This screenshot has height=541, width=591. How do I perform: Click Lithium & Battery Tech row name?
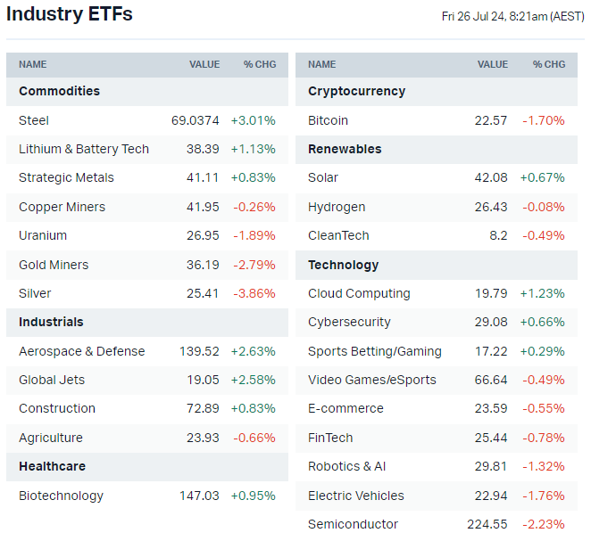pyautogui.click(x=84, y=149)
